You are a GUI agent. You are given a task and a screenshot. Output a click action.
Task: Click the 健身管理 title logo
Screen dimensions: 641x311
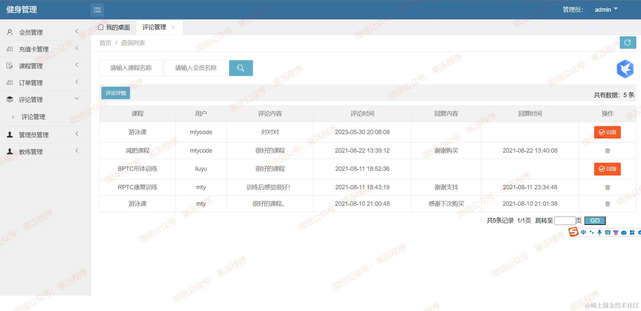click(22, 10)
